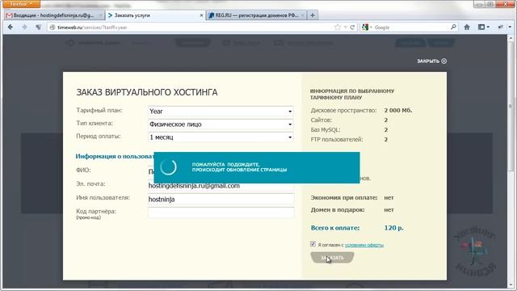Viewport: 517px width, 291px height.
Task: Open the rightmost toolbar dropdown arrow
Action: [510, 27]
